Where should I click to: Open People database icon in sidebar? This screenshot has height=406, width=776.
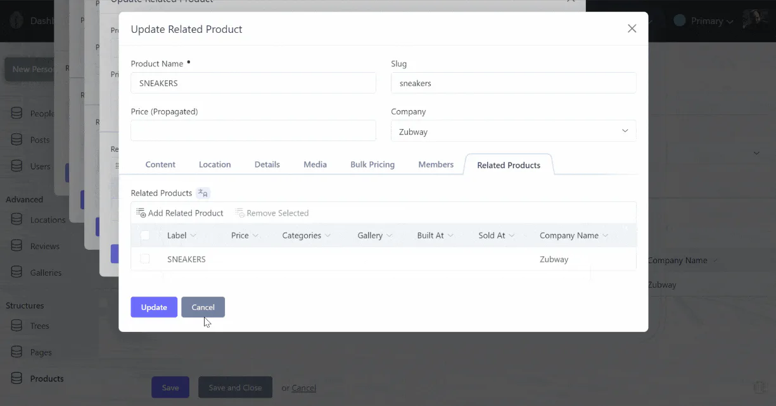(18, 113)
